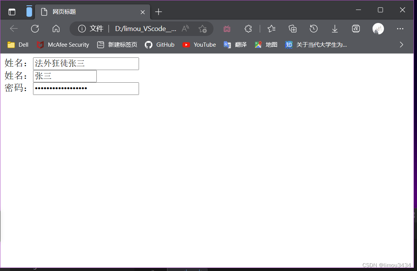Open a new tab with plus button
The image size is (417, 271).
click(159, 12)
